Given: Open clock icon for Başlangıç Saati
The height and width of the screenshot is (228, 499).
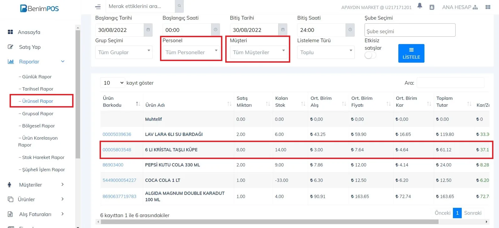Looking at the screenshot, I should click(216, 30).
